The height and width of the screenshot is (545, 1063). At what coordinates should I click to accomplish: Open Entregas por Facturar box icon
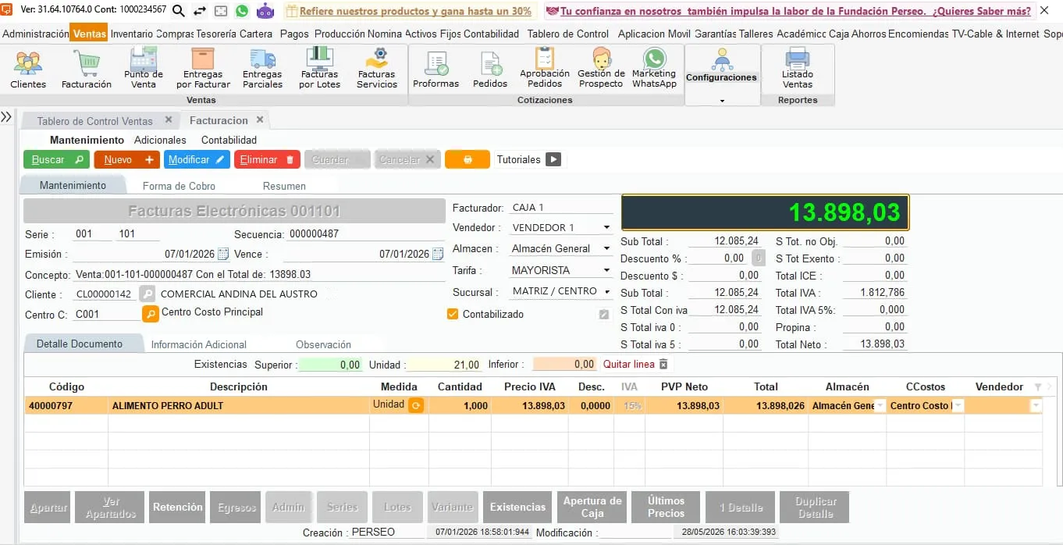203,69
